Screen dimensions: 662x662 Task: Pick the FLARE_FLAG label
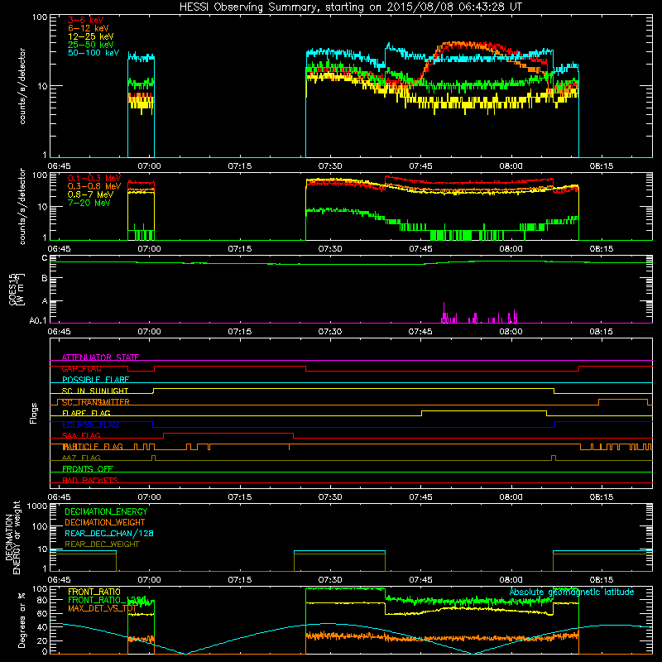(x=86, y=413)
